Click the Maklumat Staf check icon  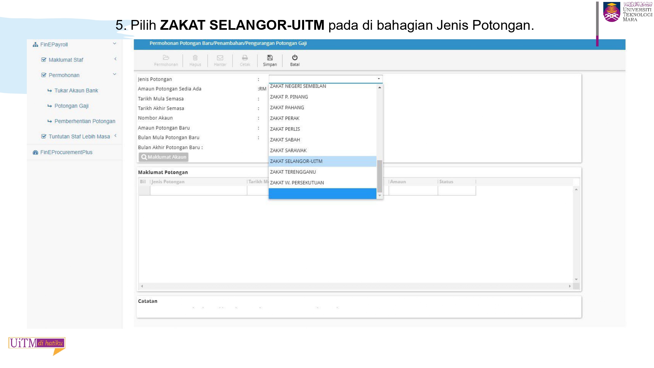pyautogui.click(x=44, y=60)
